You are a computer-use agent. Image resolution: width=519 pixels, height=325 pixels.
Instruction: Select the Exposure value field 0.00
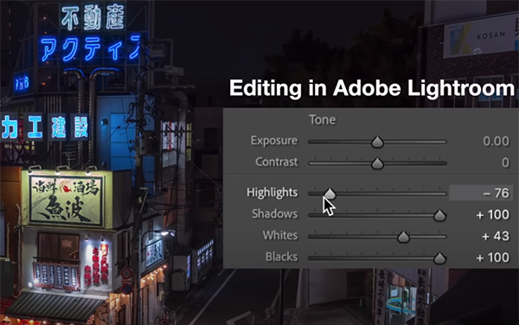tap(496, 141)
